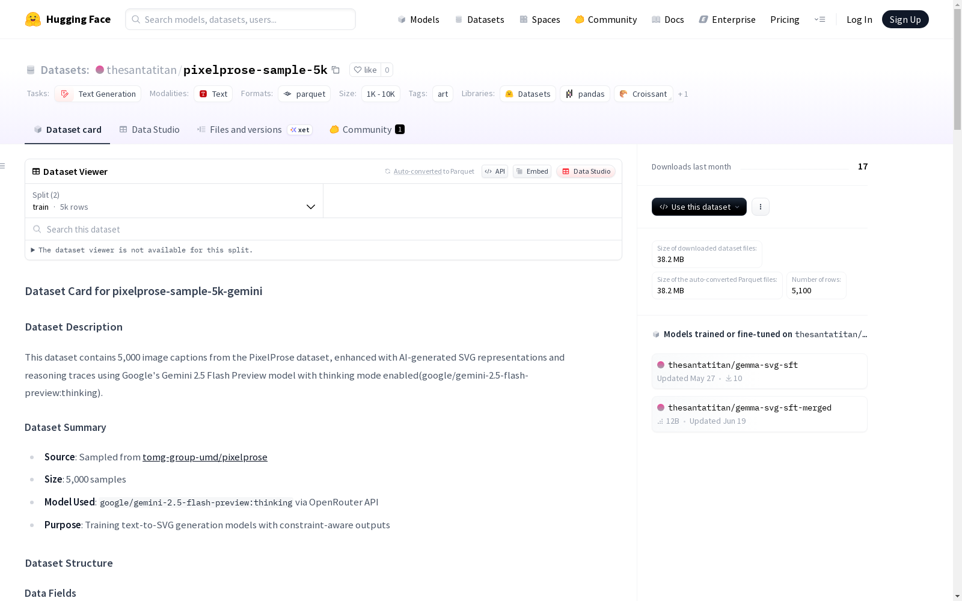Click the Hugging Face logo icon
This screenshot has width=962, height=601.
tap(33, 19)
